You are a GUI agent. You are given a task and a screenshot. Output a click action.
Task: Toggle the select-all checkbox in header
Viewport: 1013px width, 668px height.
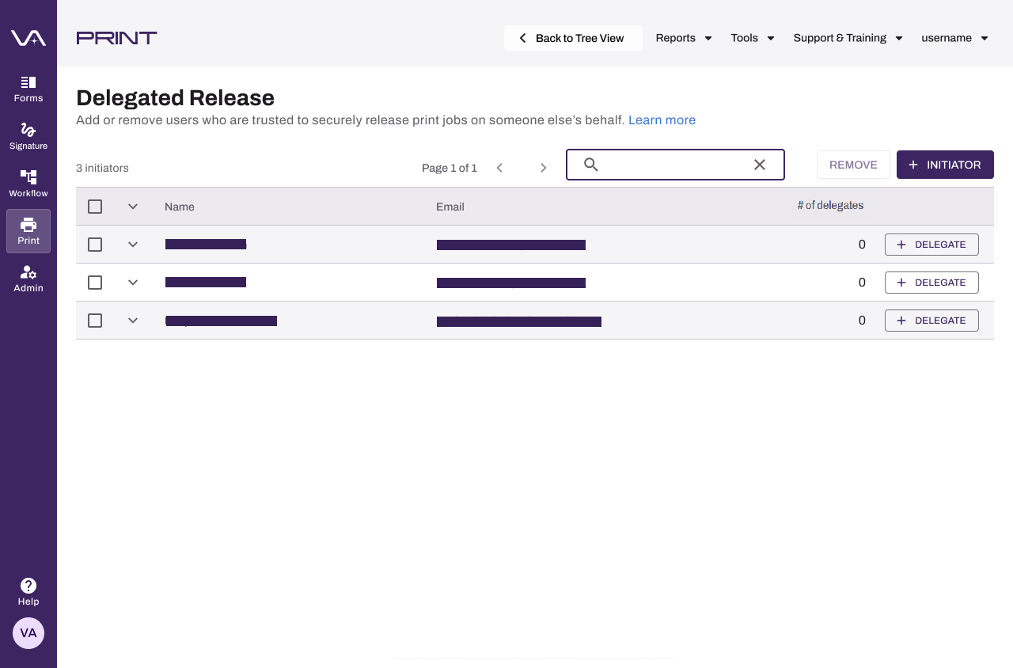(95, 207)
